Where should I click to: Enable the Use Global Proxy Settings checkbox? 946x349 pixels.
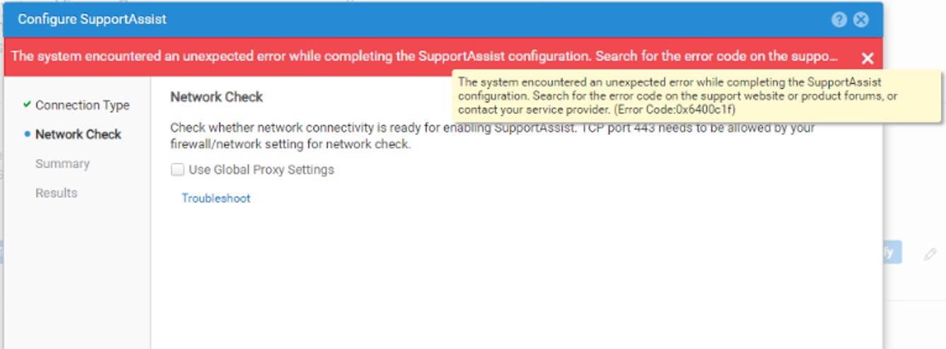[x=177, y=170]
